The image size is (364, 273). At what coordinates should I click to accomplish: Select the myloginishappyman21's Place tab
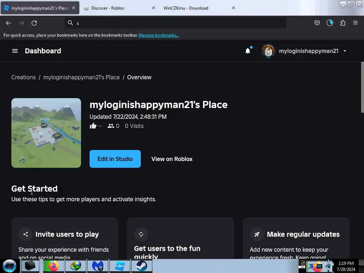click(40, 8)
